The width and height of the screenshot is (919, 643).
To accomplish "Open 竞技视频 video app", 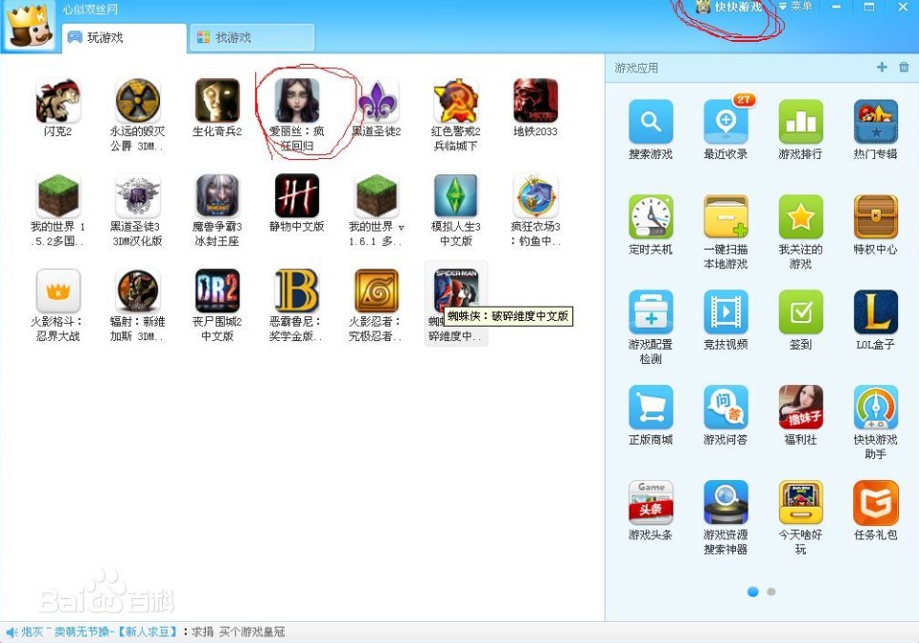I will point(726,311).
